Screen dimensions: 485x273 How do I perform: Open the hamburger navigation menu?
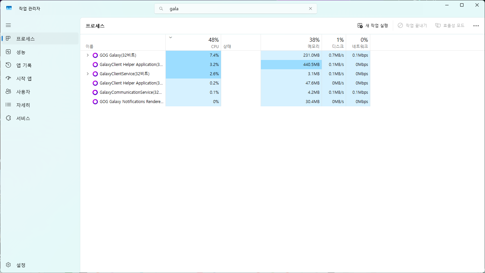[8, 25]
